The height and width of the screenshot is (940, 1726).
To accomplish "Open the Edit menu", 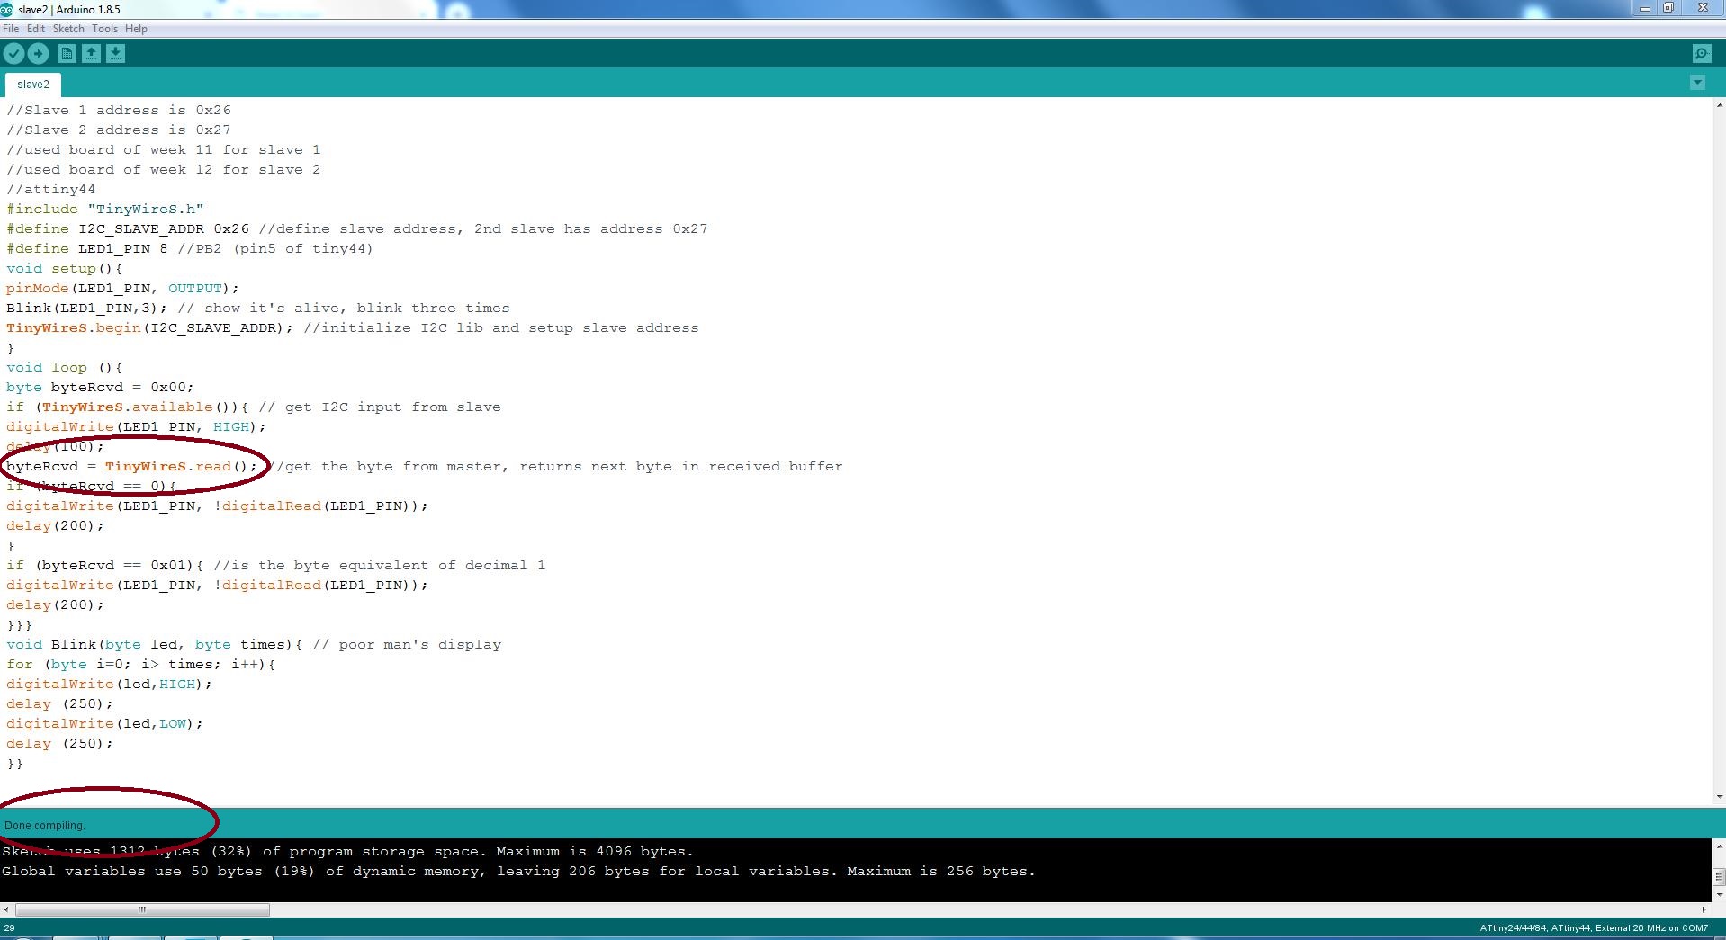I will [36, 29].
